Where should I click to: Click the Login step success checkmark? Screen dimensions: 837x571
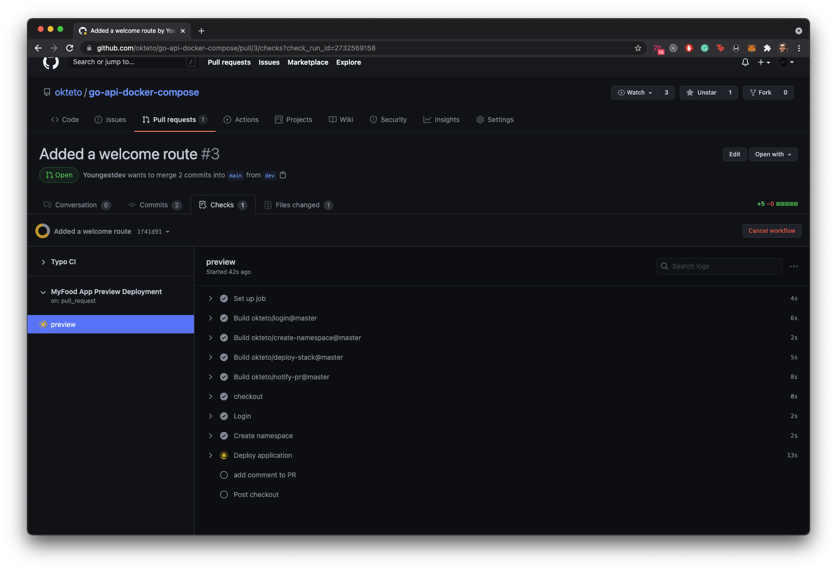224,416
